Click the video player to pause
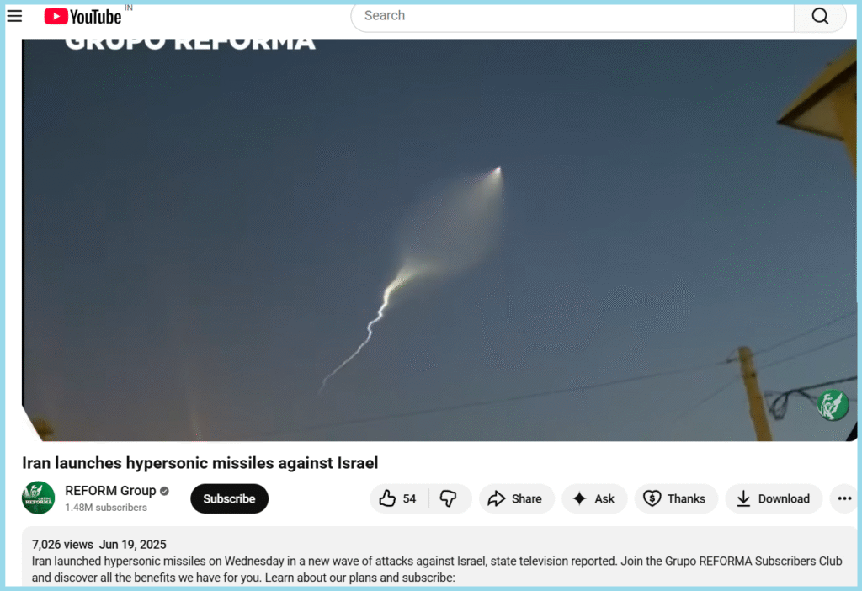Screen dimensions: 862x591 (439, 240)
